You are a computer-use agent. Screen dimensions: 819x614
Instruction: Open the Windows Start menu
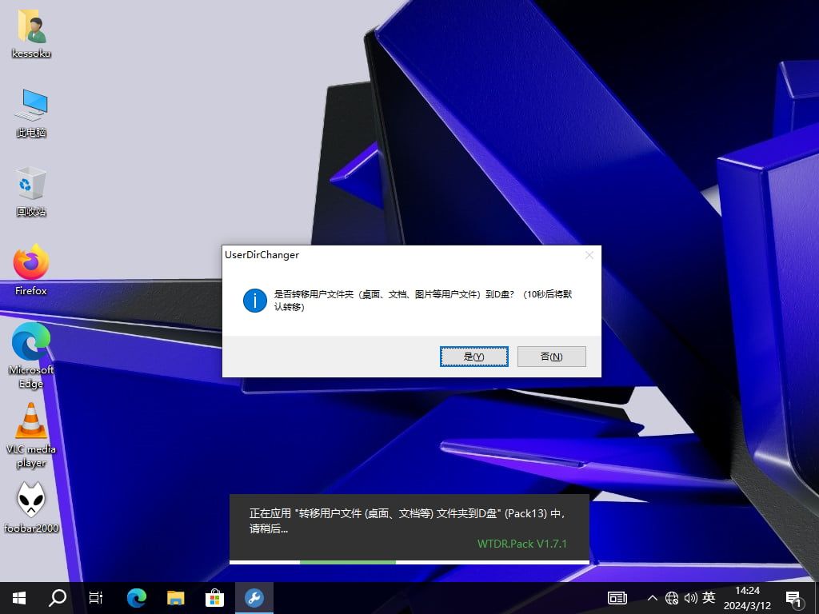point(18,597)
